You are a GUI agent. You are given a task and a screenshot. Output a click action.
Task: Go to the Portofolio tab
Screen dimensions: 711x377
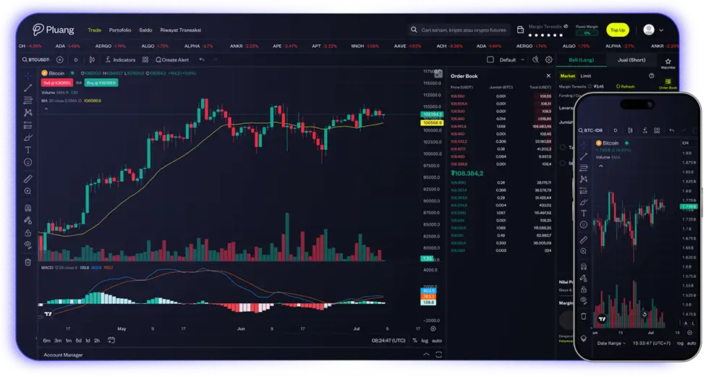120,30
